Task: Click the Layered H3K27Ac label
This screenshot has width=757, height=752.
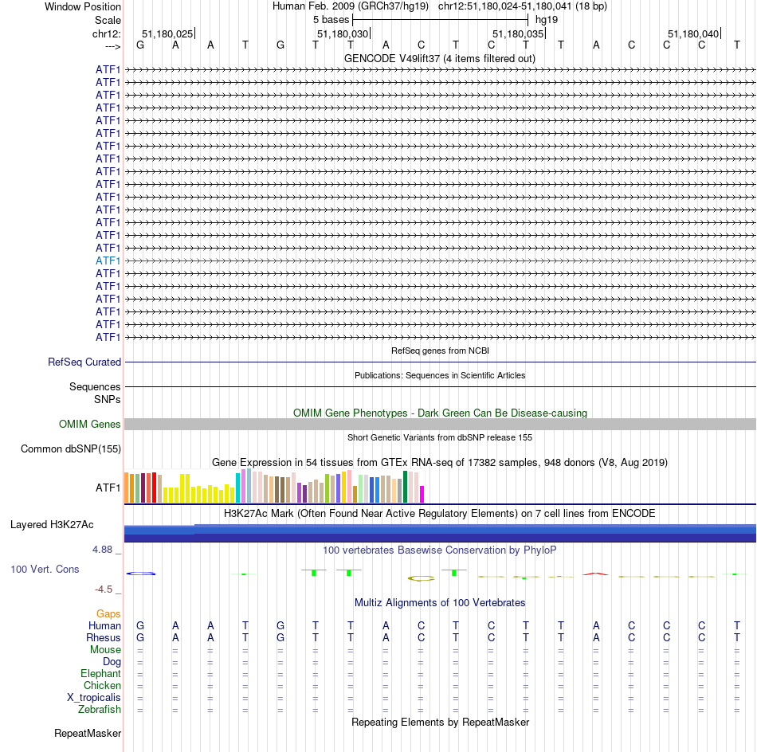Action: pyautogui.click(x=52, y=525)
